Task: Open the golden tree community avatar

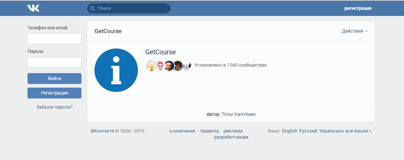Action: (x=151, y=66)
